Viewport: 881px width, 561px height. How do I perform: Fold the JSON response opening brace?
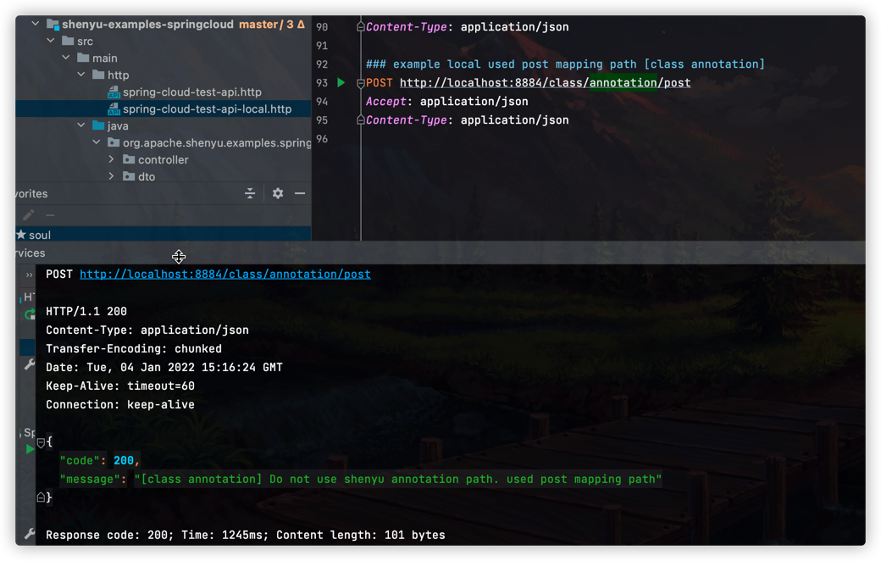click(x=41, y=442)
